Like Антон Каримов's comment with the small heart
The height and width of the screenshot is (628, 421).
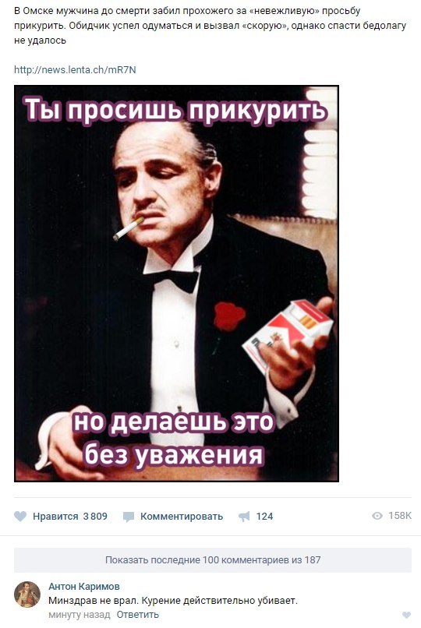[x=406, y=615]
